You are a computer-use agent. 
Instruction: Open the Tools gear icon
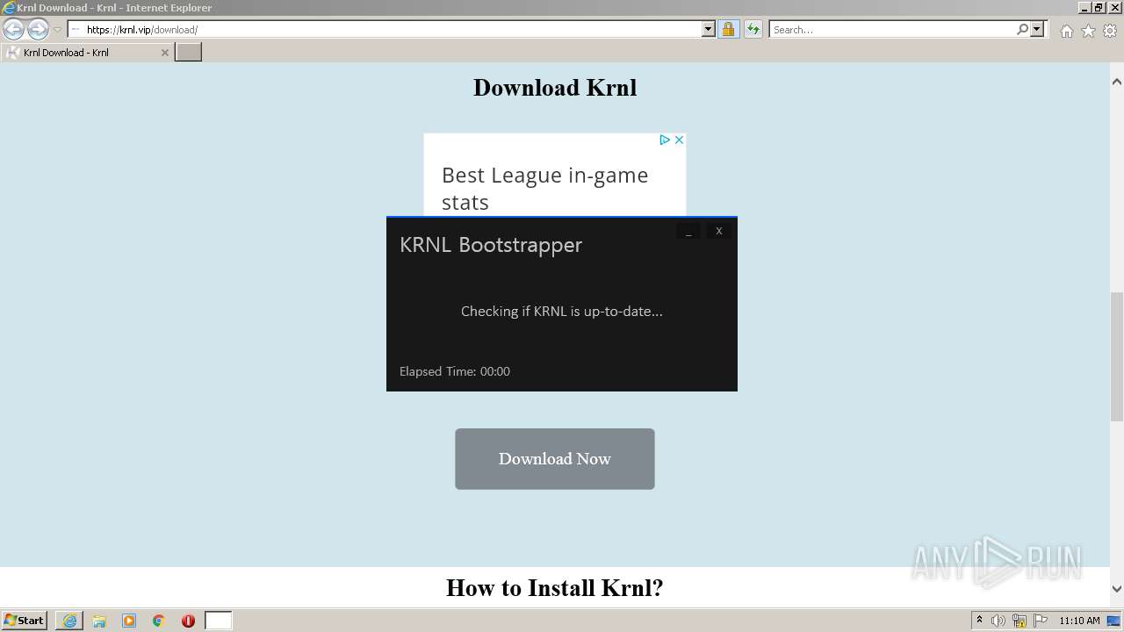pos(1110,31)
